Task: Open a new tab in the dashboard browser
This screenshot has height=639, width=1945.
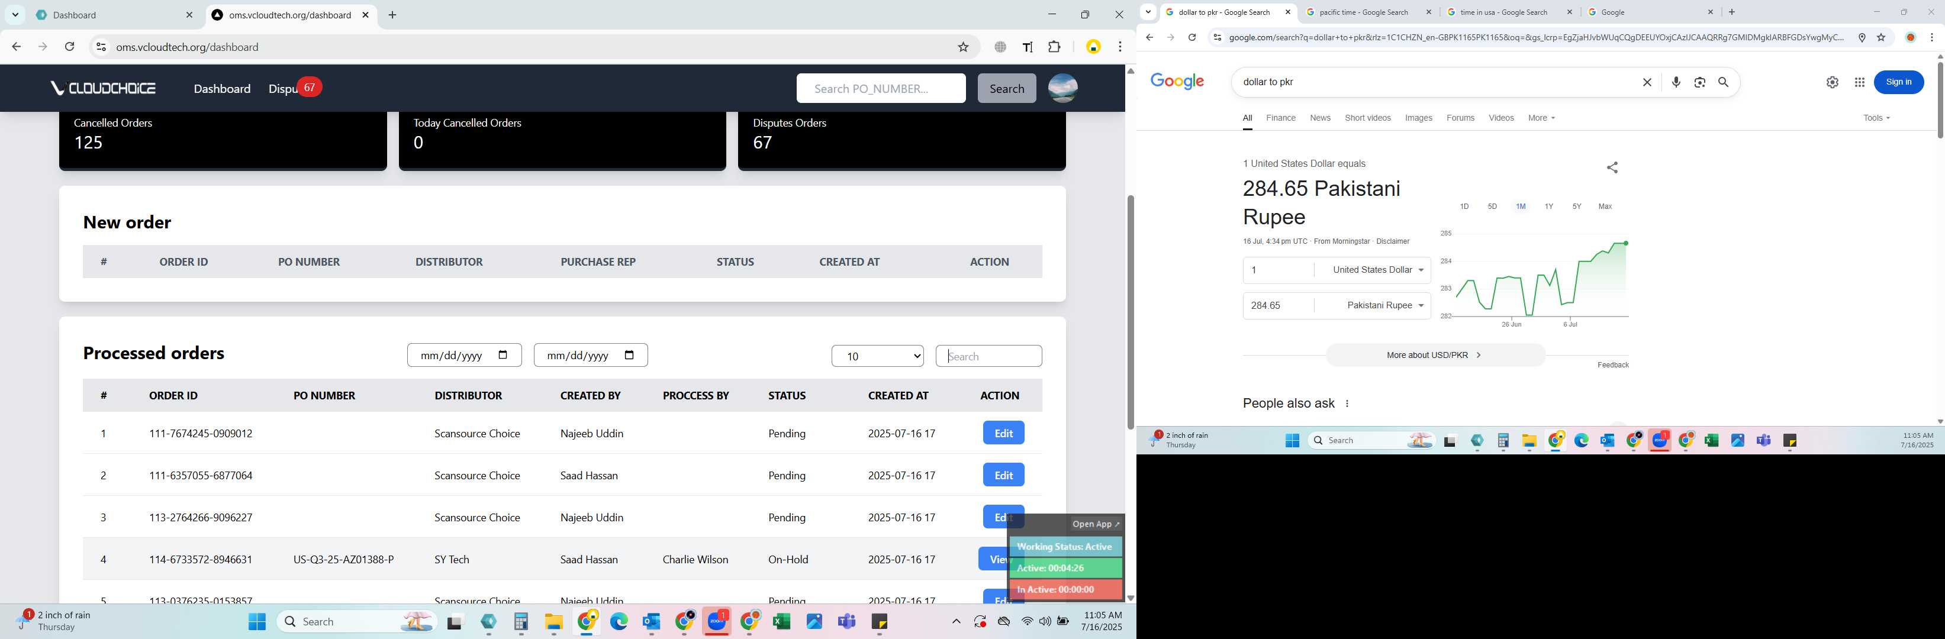Action: [x=392, y=15]
